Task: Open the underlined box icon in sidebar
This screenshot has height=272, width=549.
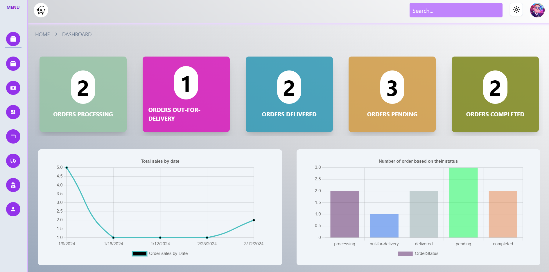Action: tap(13, 39)
